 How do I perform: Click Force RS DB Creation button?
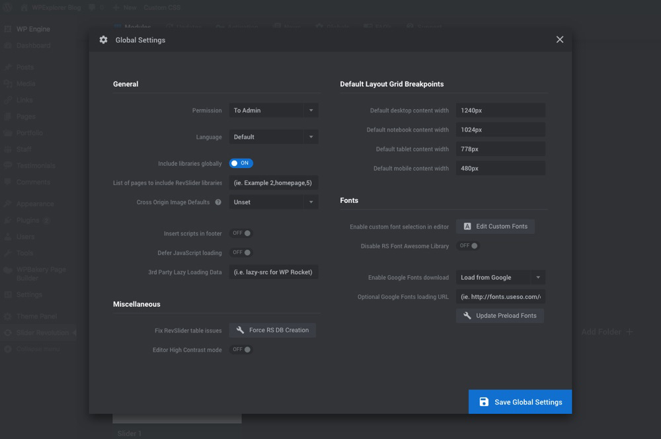tap(272, 330)
